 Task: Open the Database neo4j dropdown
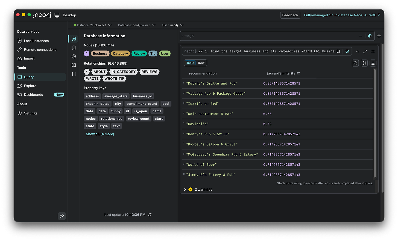(x=137, y=25)
